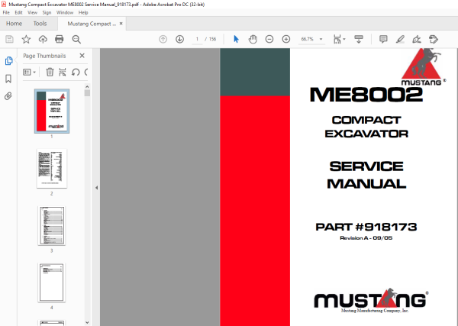Open the sign document pen icon
Screen dimensions: 458x326
point(417,39)
